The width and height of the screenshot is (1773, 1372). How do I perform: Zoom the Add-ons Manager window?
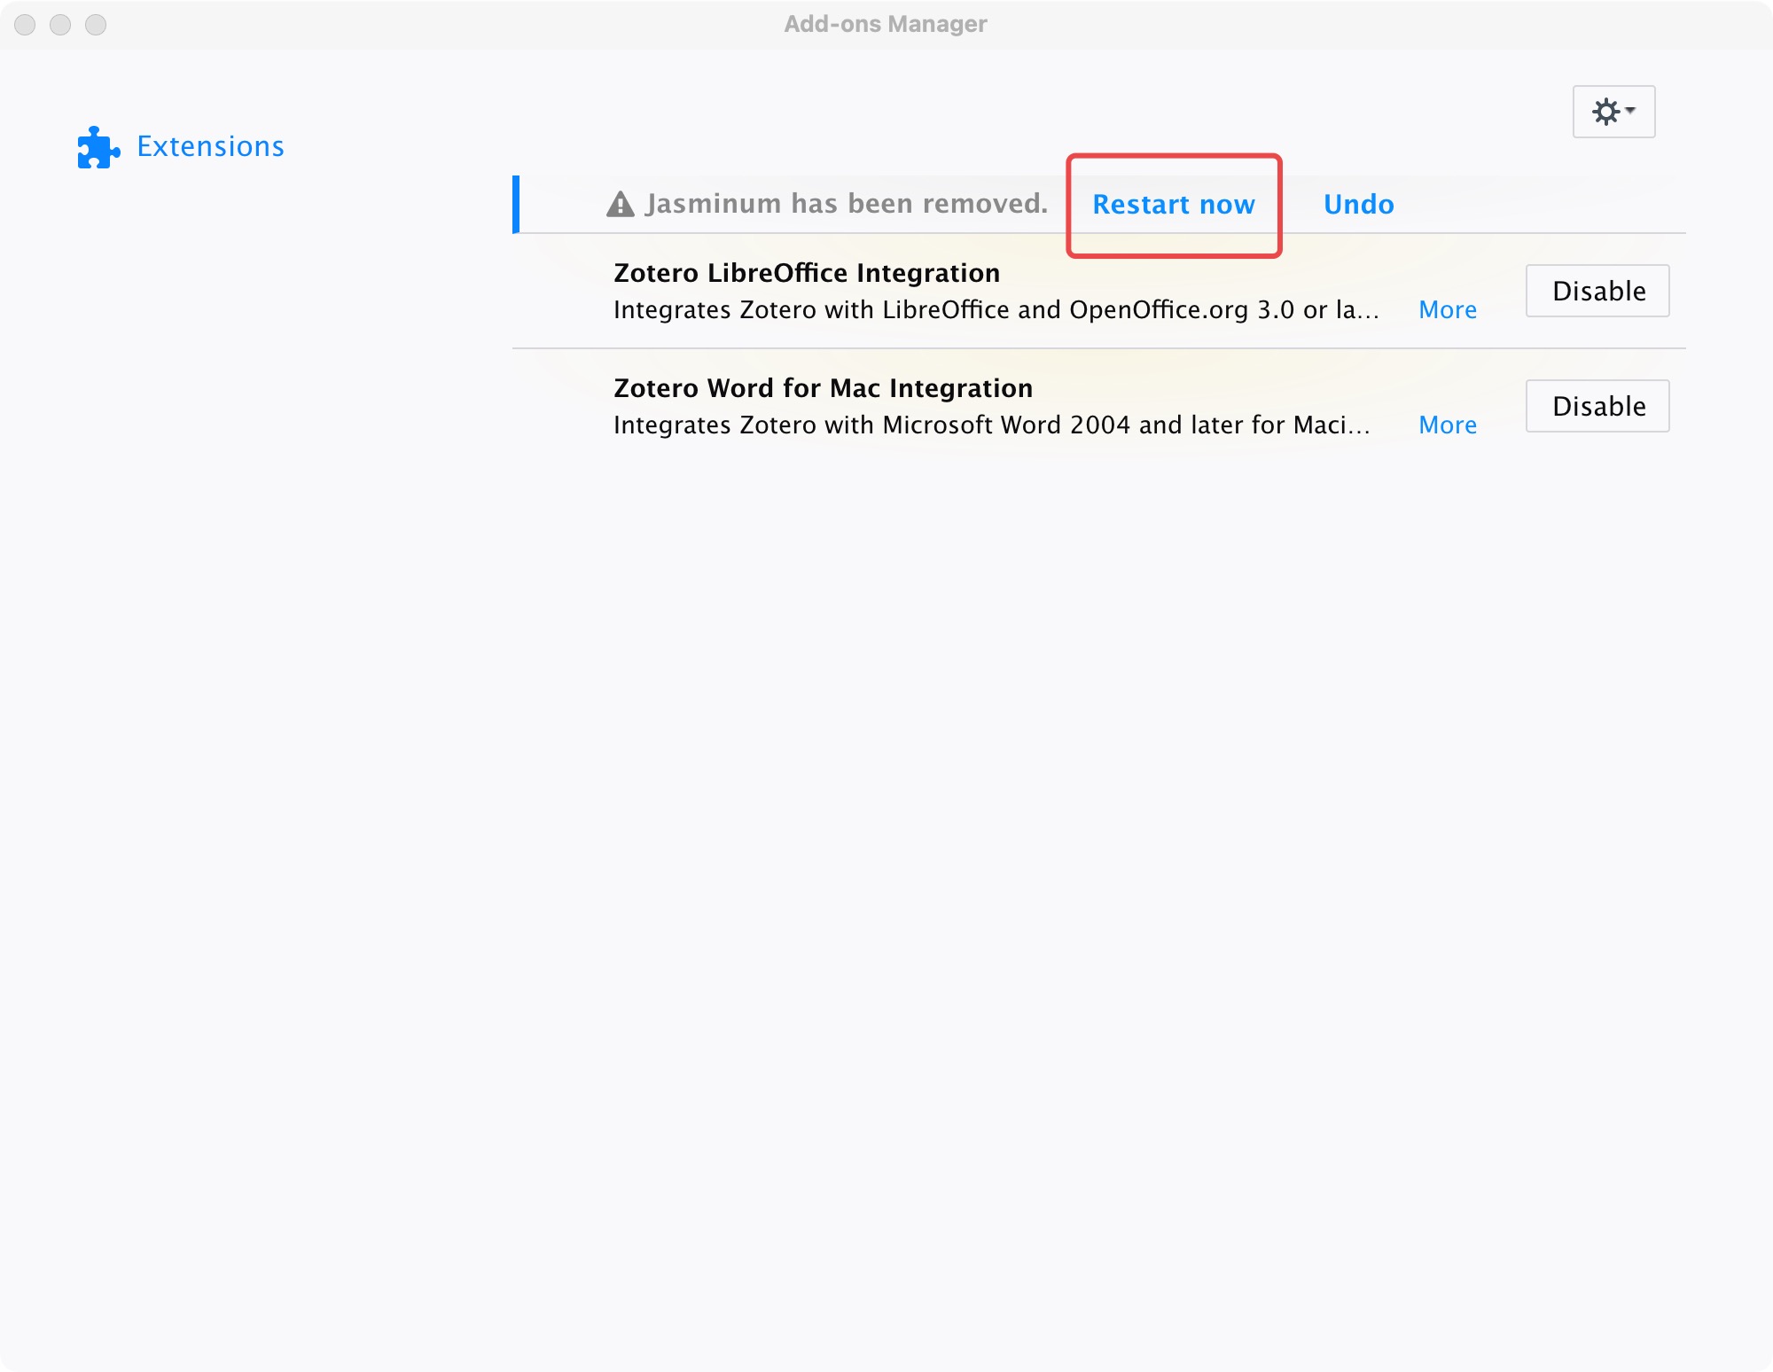pyautogui.click(x=96, y=25)
